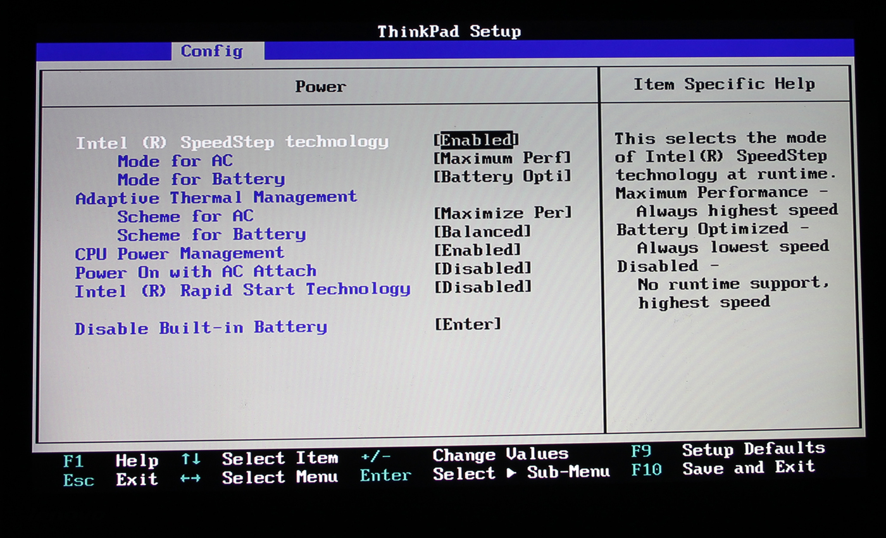
Task: Toggle Rapid Start Technology Disabled value
Action: coord(484,287)
